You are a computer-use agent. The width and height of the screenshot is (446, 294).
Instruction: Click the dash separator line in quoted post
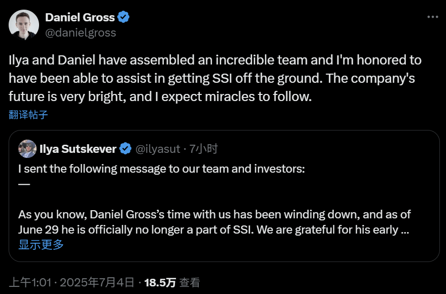24,184
